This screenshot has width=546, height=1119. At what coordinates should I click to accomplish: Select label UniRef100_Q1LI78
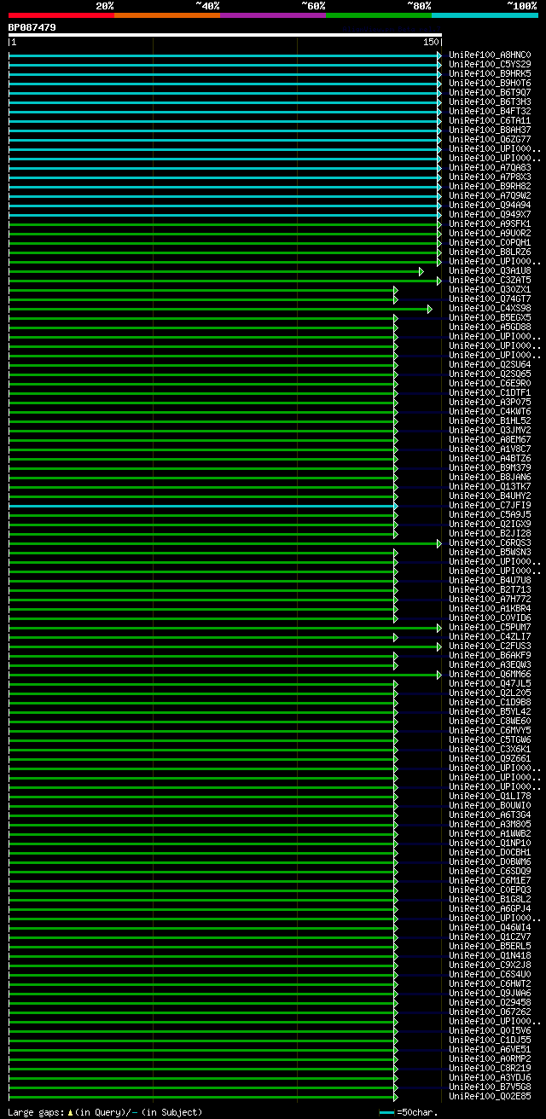point(490,796)
